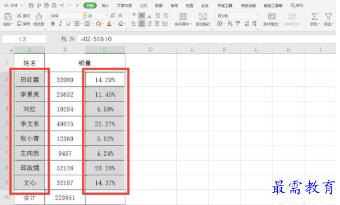This screenshot has width=340, height=205.
Task: Click the Print icon in quick access toolbar
Action: [46, 6]
